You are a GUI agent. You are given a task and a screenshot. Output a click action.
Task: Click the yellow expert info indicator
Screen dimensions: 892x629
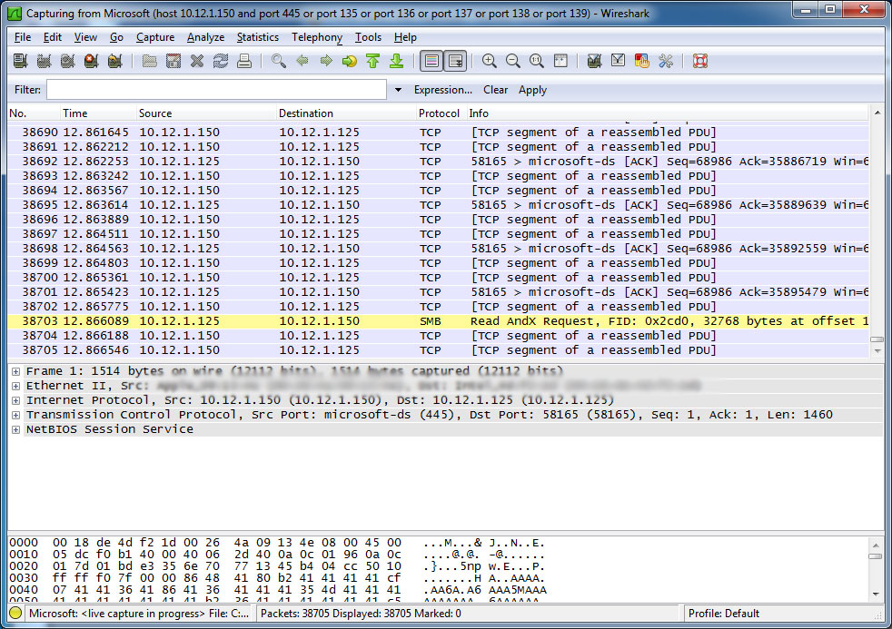[16, 613]
